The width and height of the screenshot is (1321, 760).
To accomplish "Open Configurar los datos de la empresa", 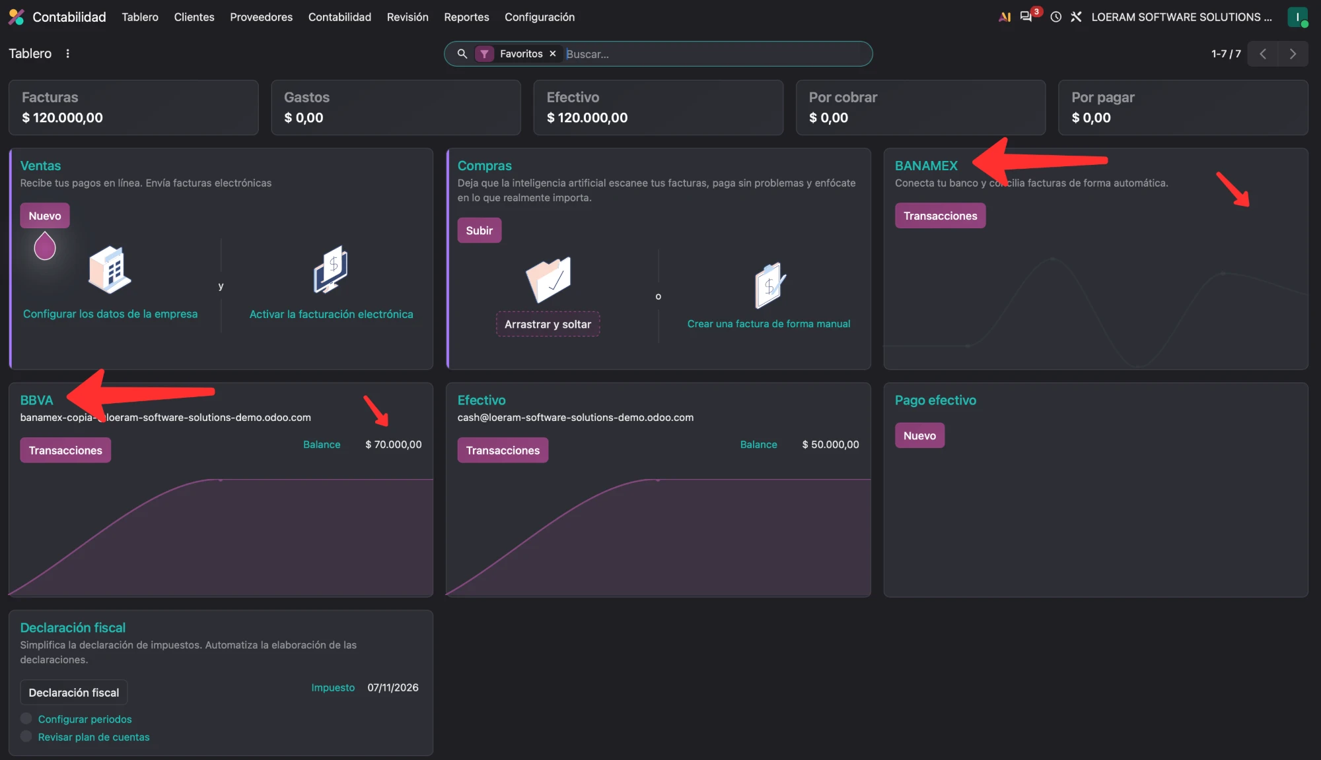I will [110, 314].
